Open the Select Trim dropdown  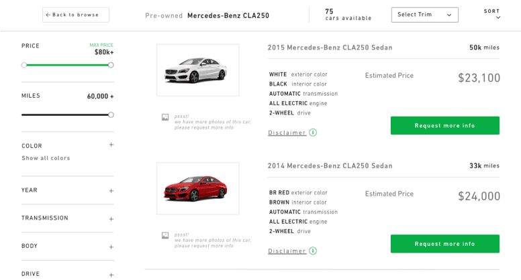pos(424,15)
